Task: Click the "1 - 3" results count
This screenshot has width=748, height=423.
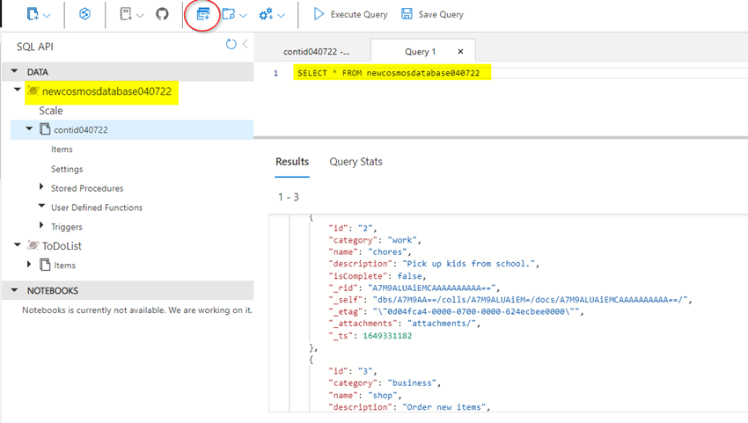Action: pos(289,197)
